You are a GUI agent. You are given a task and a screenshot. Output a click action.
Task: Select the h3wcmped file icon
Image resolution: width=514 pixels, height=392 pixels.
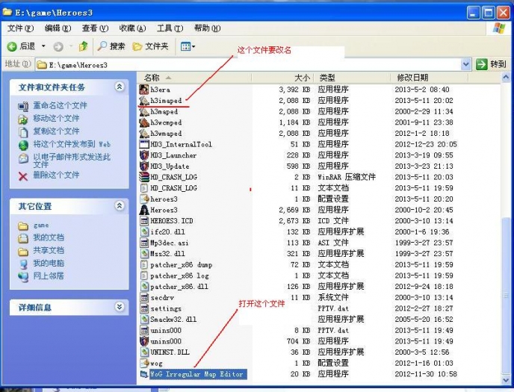[144, 122]
